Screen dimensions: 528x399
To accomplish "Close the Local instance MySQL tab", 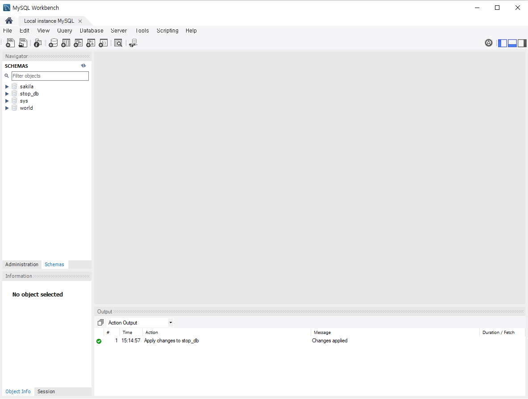I will [80, 21].
